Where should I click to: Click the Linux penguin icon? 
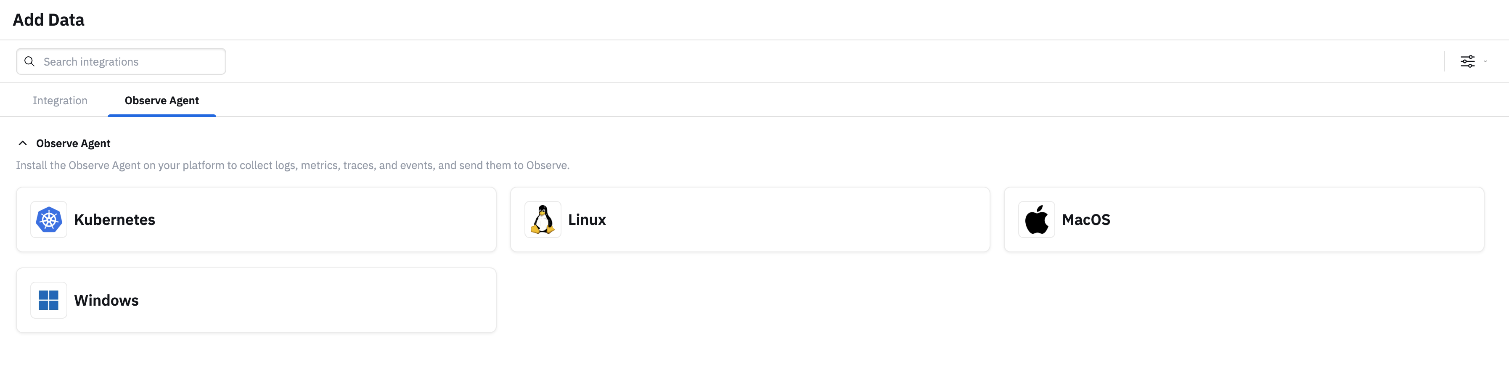coord(543,219)
